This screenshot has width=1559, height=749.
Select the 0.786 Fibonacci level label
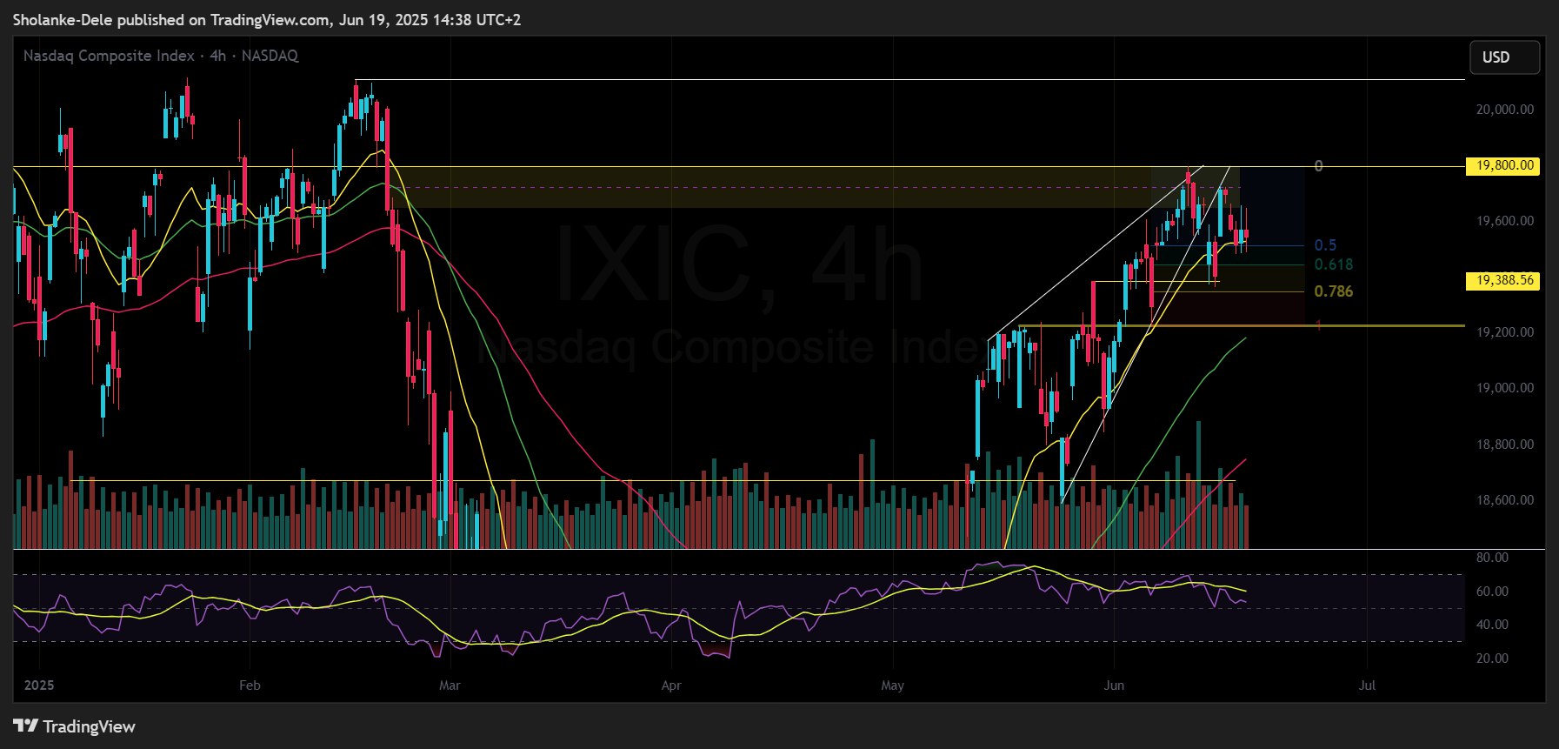(1334, 291)
